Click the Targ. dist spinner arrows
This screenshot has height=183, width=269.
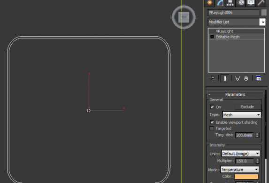click(x=257, y=135)
